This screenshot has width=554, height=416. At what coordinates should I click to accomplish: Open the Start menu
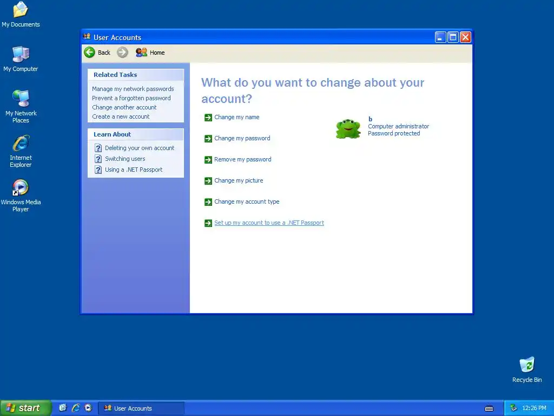pyautogui.click(x=25, y=408)
